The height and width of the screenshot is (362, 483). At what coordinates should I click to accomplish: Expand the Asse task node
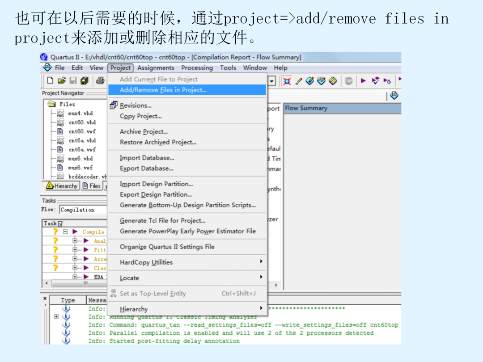click(x=75, y=259)
